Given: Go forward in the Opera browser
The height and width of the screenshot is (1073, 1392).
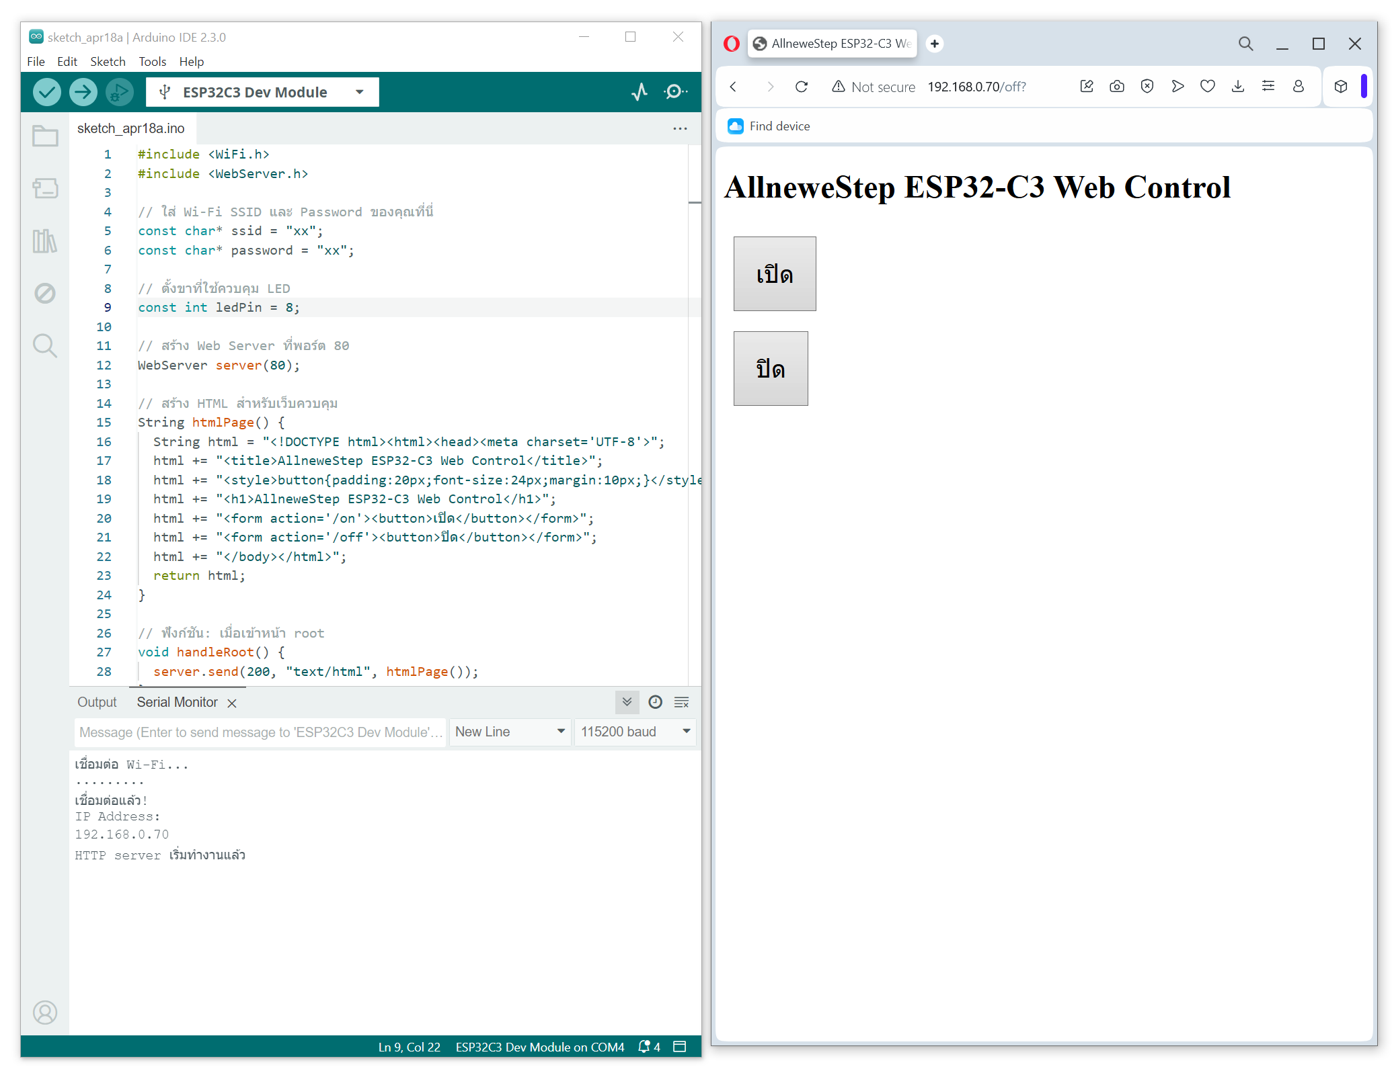Looking at the screenshot, I should click(770, 87).
